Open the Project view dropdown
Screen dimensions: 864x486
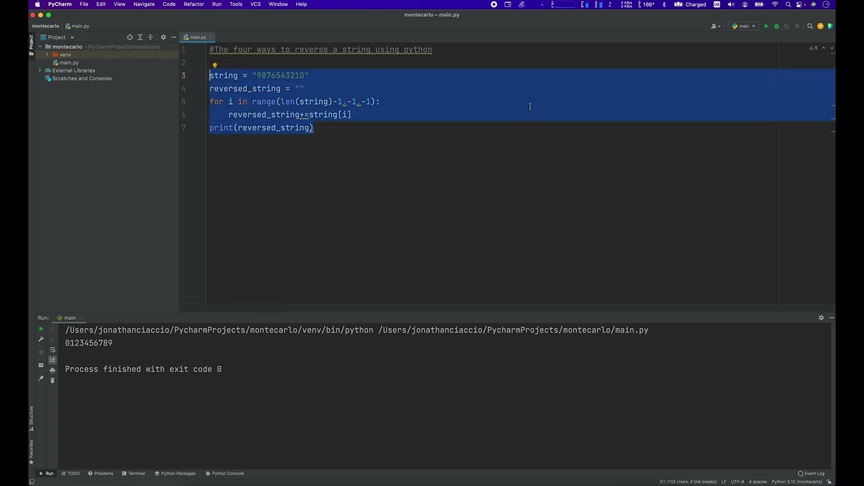pos(57,37)
